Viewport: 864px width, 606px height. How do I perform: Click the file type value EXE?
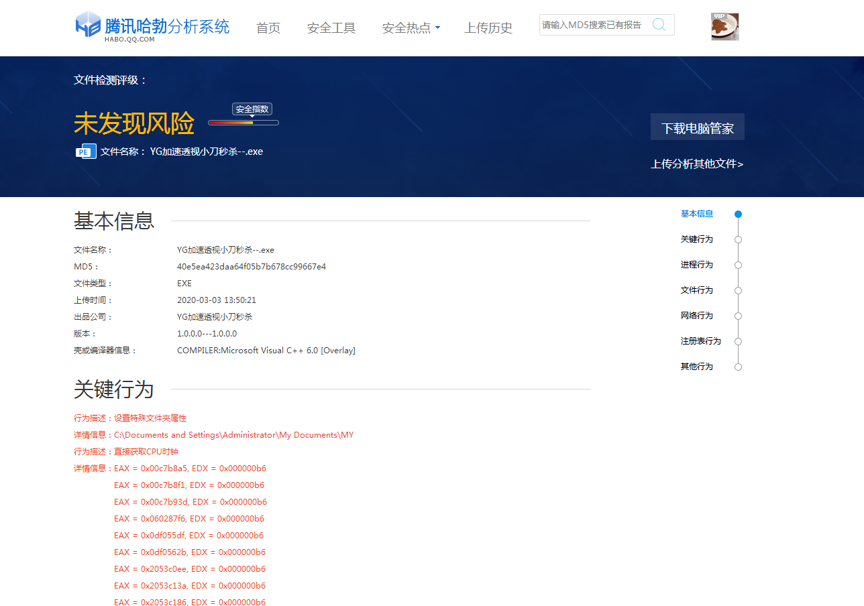point(184,284)
